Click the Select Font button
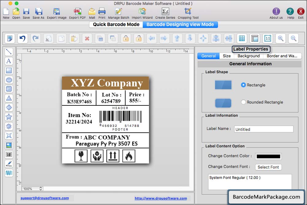The width and height of the screenshot is (307, 205). 268,167
